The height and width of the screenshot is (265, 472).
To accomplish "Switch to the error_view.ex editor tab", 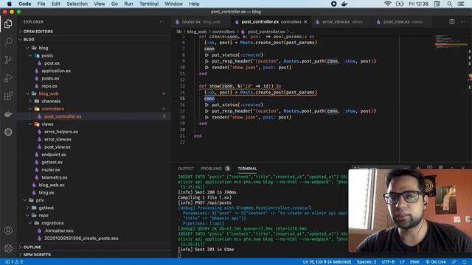I will tap(342, 22).
